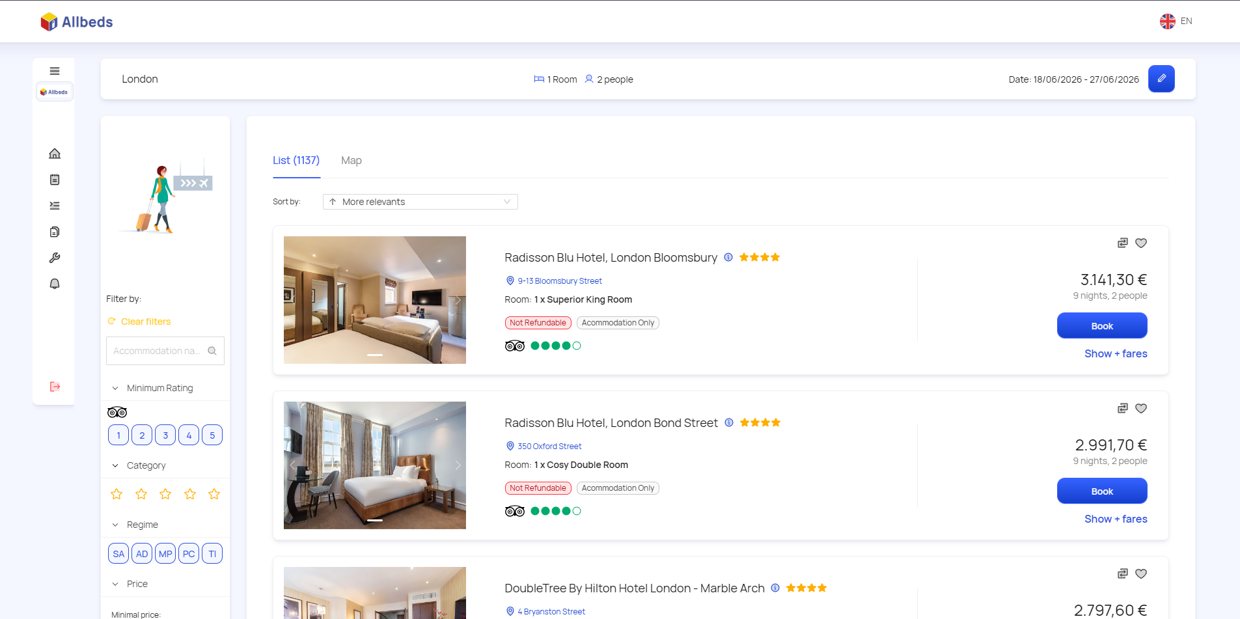Open the pencil edit button to change dates
Viewport: 1240px width, 619px height.
click(x=1161, y=78)
